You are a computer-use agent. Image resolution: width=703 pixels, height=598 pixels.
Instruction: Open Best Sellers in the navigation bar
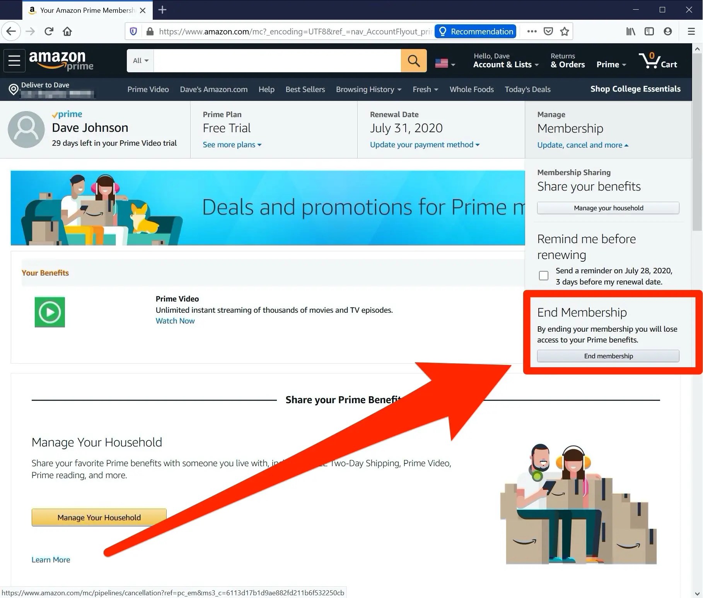click(305, 89)
